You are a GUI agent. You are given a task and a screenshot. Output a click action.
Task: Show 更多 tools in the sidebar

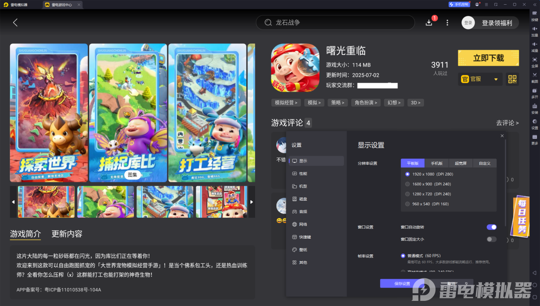pyautogui.click(x=534, y=139)
